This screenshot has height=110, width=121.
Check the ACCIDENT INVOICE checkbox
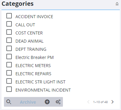(9, 16)
